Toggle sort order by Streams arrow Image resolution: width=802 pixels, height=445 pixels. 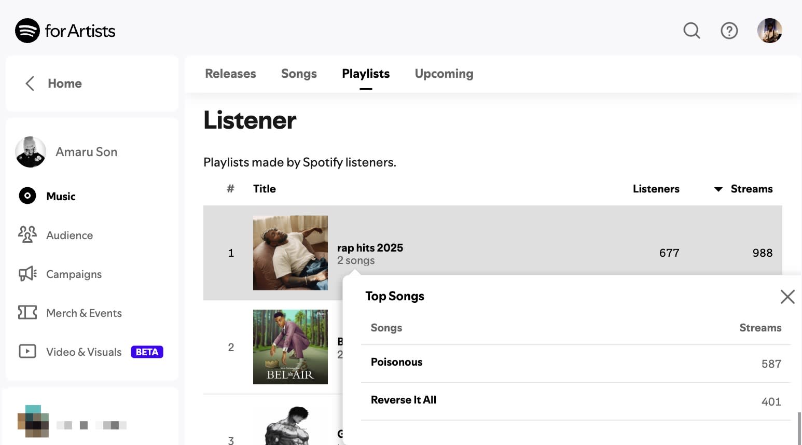click(718, 189)
